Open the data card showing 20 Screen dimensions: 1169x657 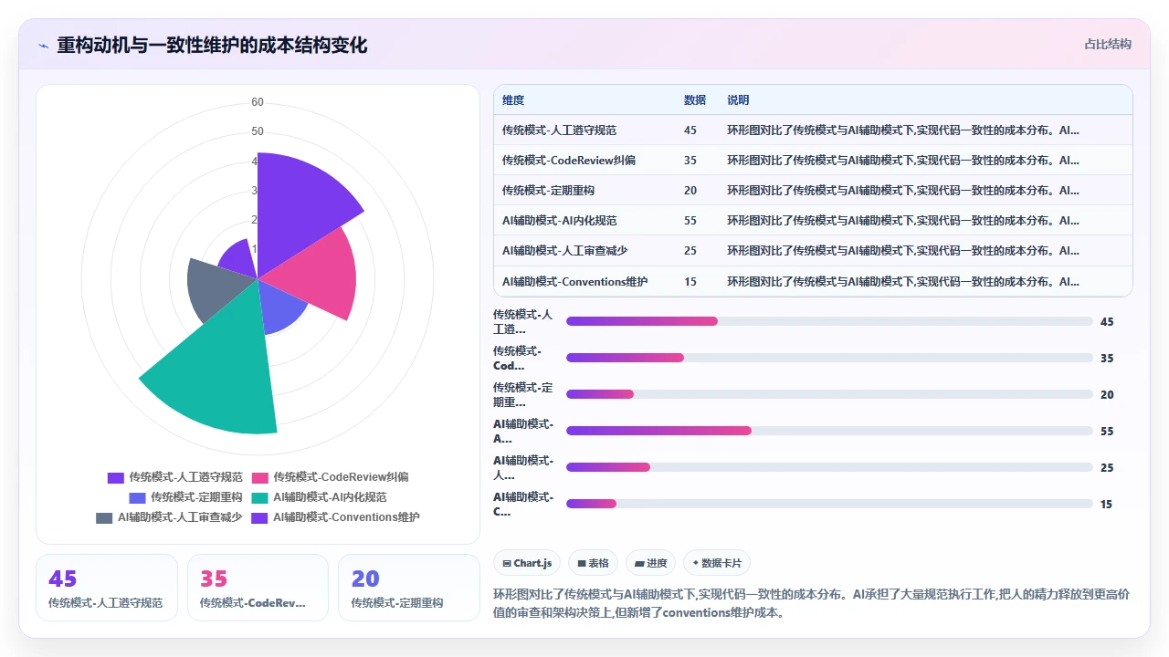tap(408, 588)
